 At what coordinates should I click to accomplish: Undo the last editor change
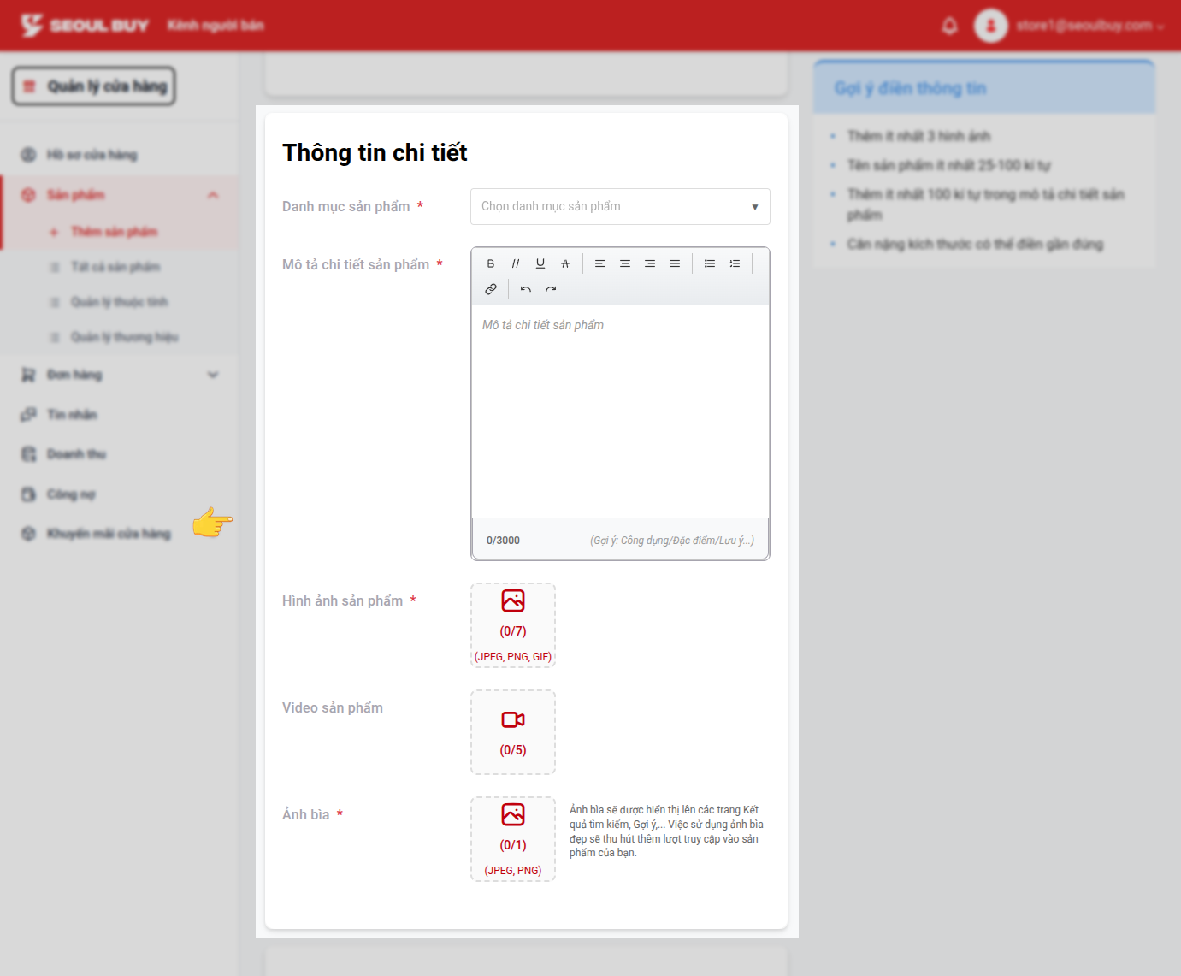(526, 289)
